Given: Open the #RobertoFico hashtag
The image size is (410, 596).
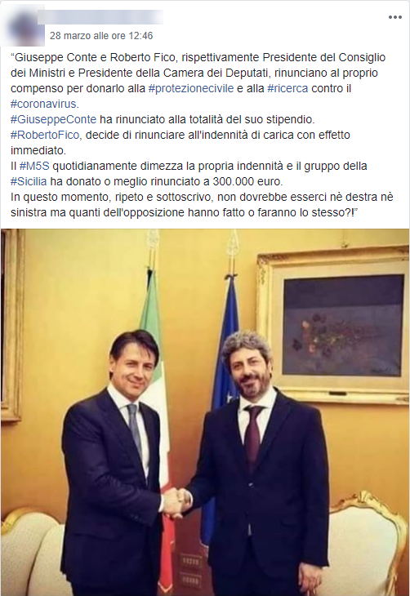Looking at the screenshot, I should tap(46, 135).
